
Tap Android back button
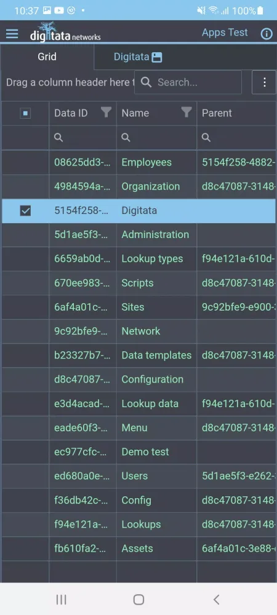pos(216,599)
